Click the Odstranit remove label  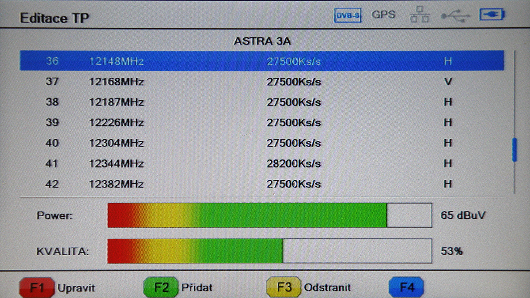(327, 288)
